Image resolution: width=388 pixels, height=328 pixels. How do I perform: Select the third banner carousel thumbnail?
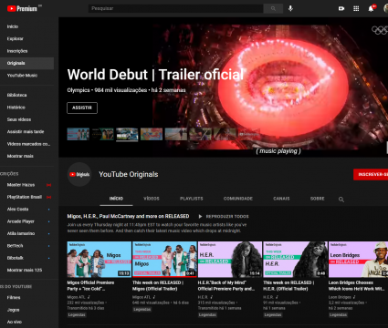pyautogui.click(x=127, y=134)
